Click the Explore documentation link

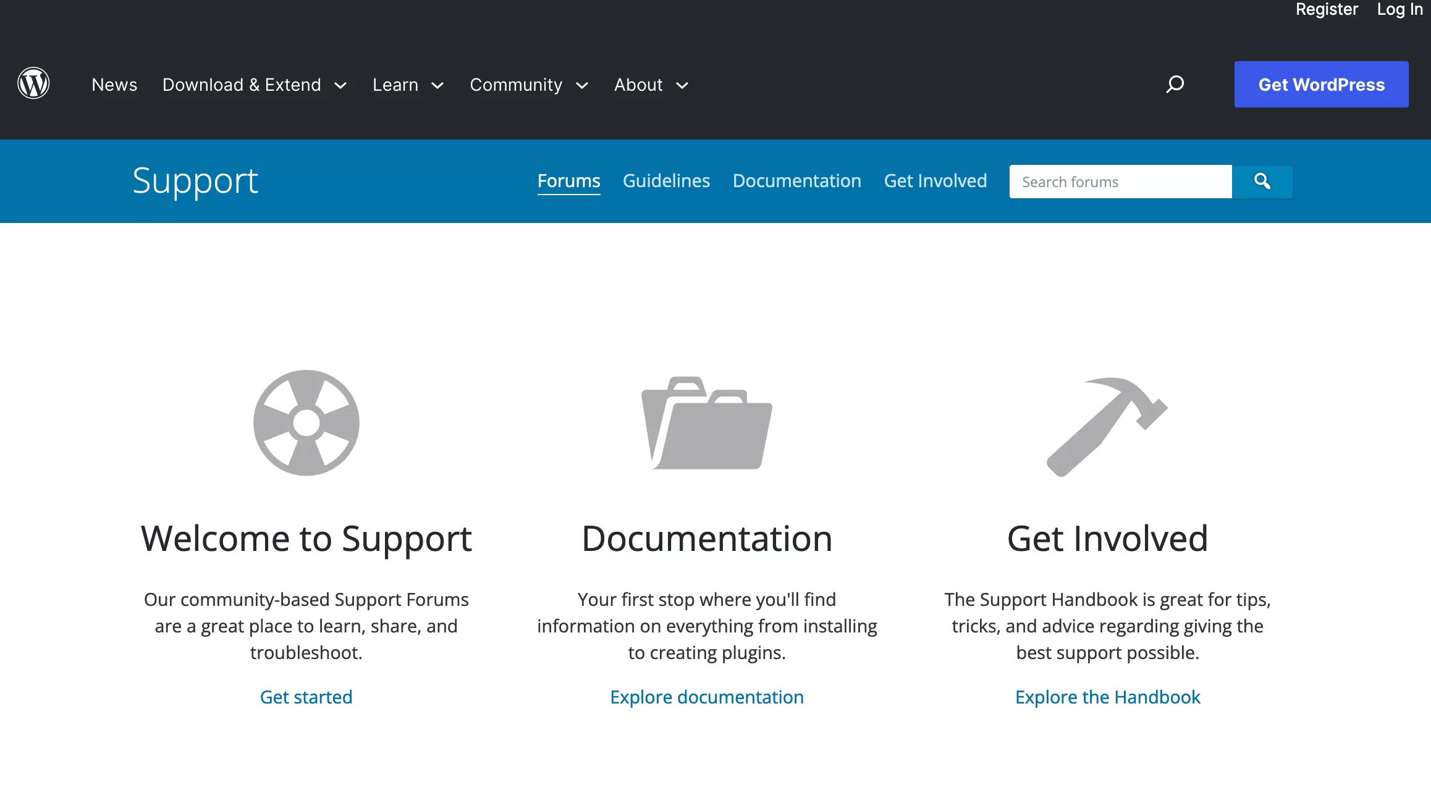tap(706, 696)
